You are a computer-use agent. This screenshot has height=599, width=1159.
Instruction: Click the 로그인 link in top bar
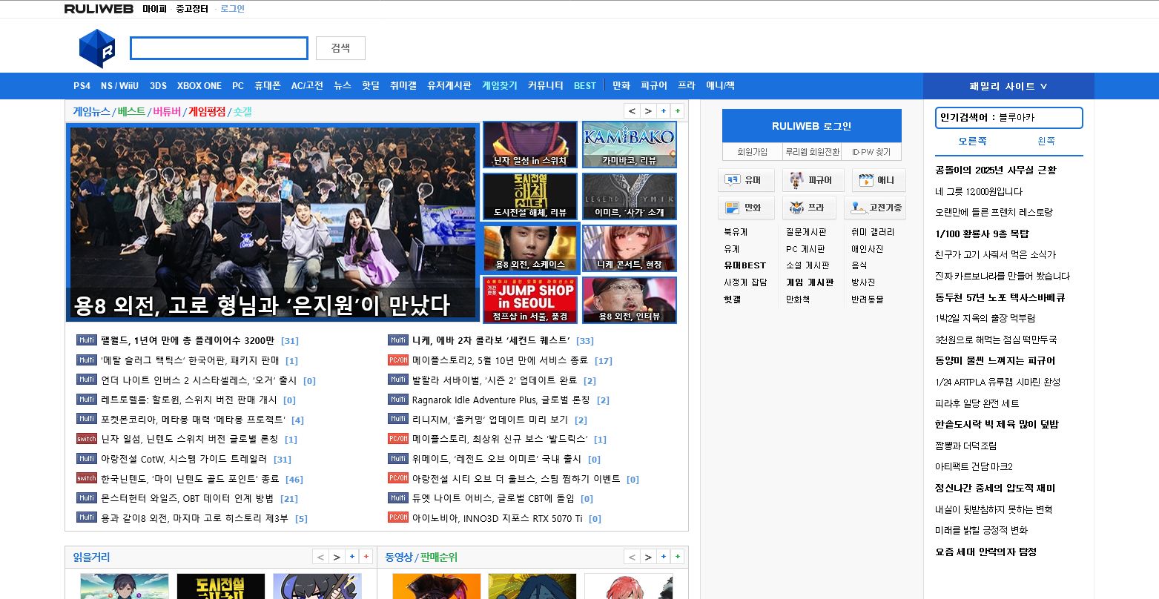pyautogui.click(x=233, y=9)
